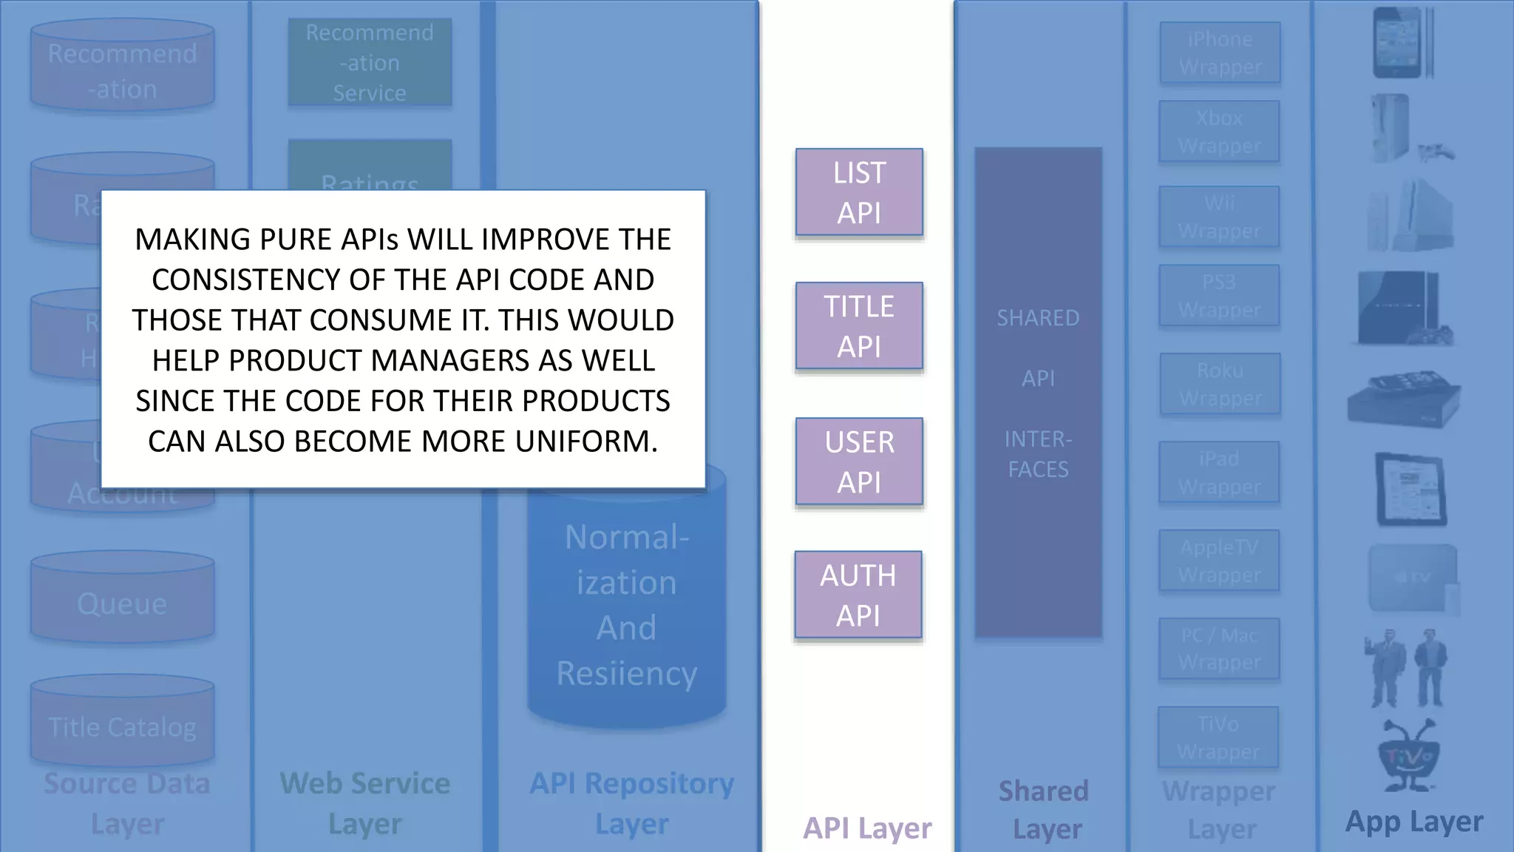Viewport: 1514px width, 852px height.
Task: Click the PC and Mac guys image
Action: coord(1405,668)
